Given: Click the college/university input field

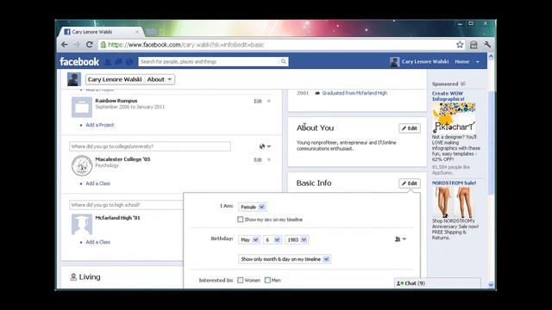Looking at the screenshot, I should (150, 146).
